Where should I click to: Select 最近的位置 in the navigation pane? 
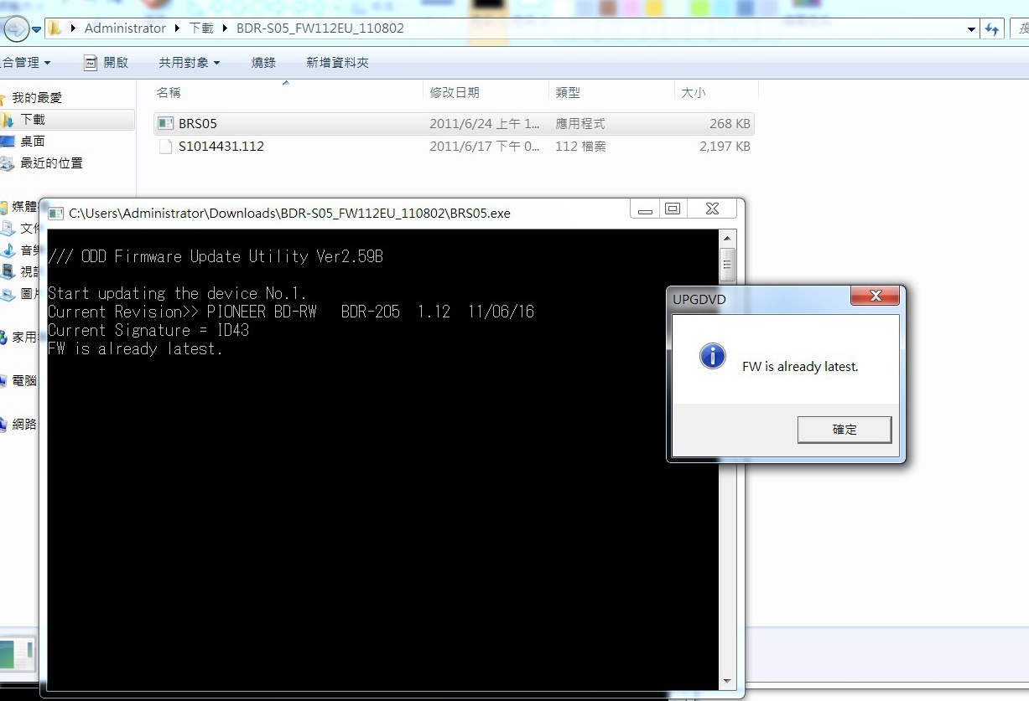[51, 163]
